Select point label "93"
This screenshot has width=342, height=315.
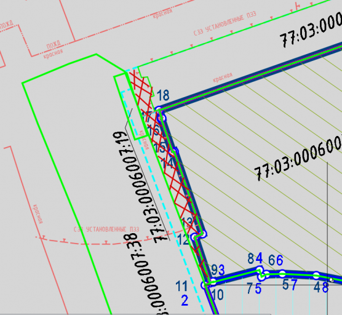click(x=218, y=270)
